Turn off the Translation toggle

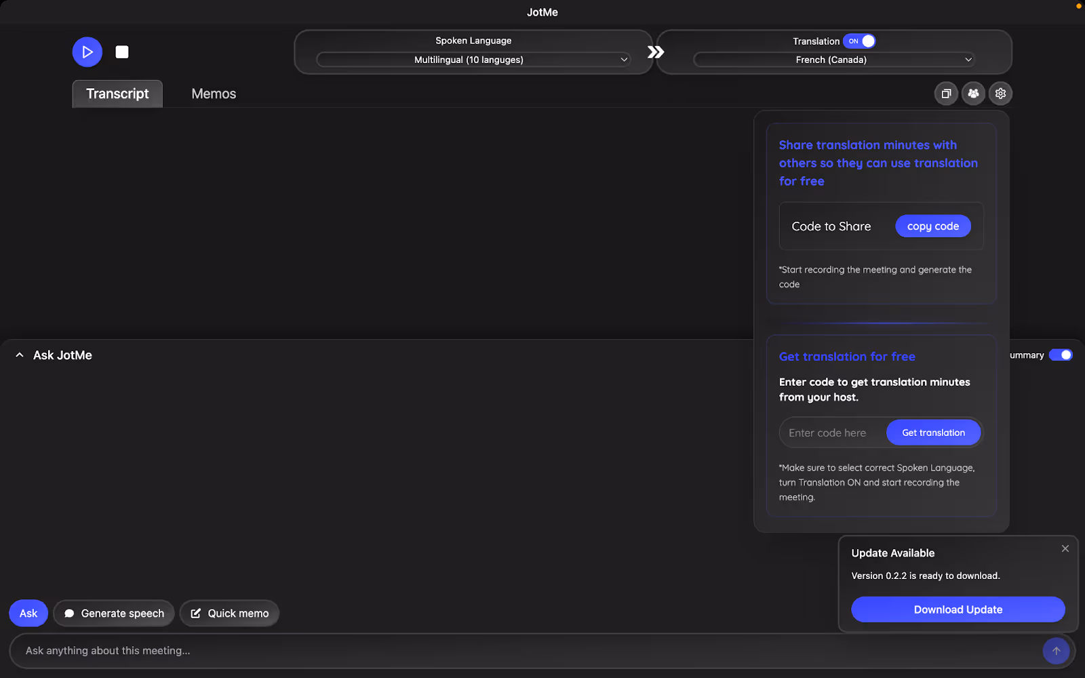tap(860, 41)
